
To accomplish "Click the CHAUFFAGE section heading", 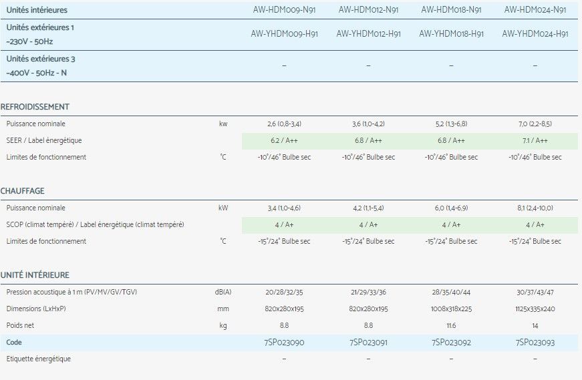I will click(23, 191).
